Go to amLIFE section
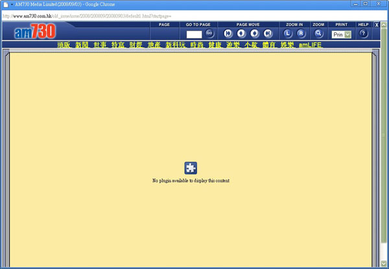Screen dimensions: 389x269 (310, 45)
